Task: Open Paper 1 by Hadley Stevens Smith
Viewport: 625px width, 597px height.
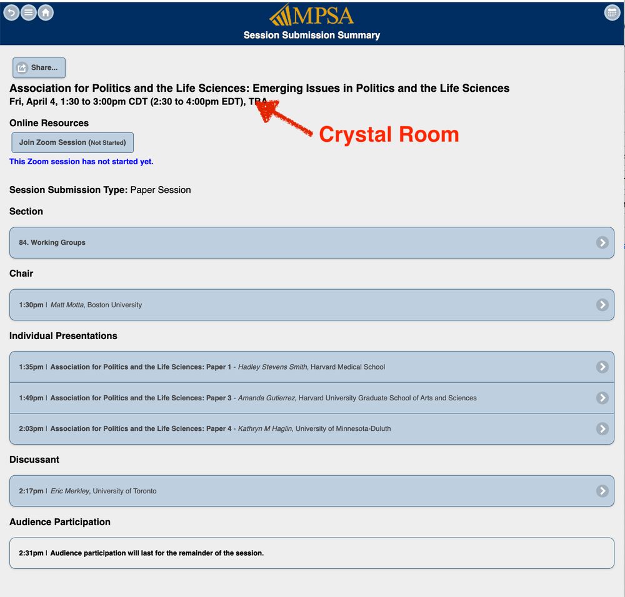Action: [x=312, y=367]
